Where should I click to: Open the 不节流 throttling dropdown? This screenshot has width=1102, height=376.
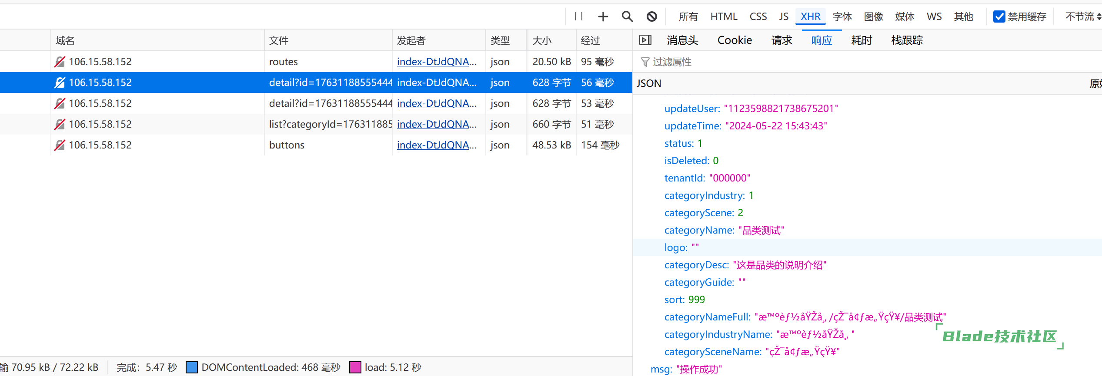click(x=1083, y=16)
